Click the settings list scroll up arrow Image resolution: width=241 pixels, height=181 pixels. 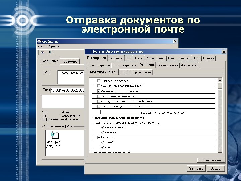pos(220,80)
